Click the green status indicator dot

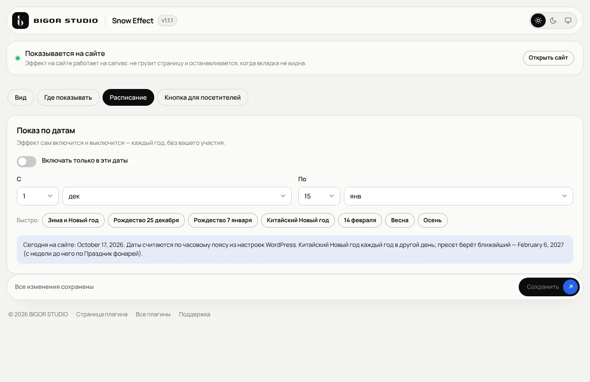tap(18, 58)
